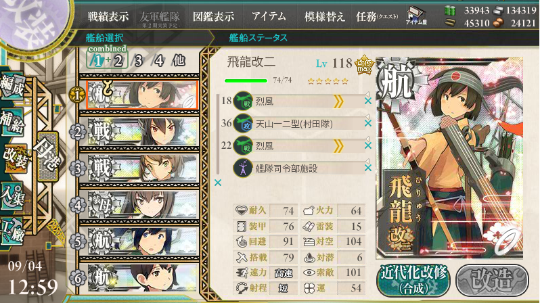Image resolution: width=540 pixels, height=303 pixels.
Task: Switch to fleet tab 3
Action: coord(138,61)
